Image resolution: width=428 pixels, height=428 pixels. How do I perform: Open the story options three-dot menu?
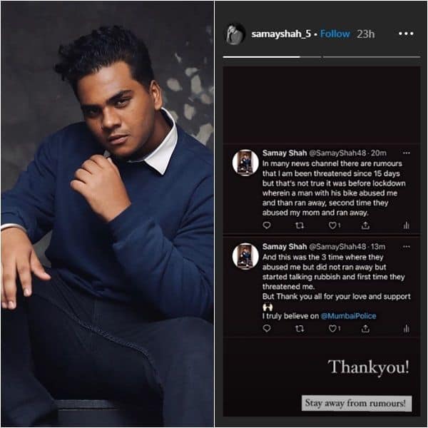[406, 34]
